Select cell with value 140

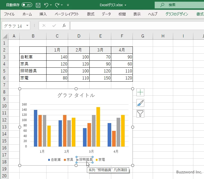tap(57, 57)
